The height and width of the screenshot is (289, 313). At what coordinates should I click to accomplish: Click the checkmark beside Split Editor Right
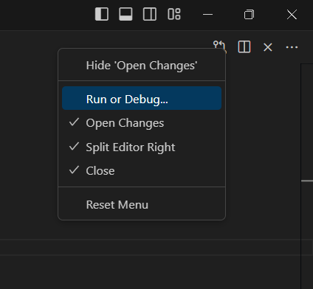[x=74, y=147]
